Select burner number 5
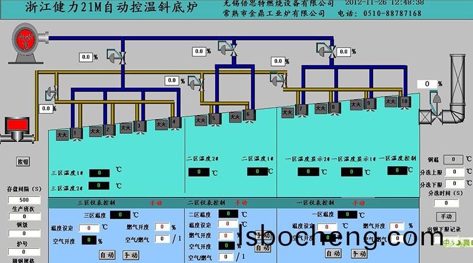Image resolution: width=473 pixels, height=263 pixels. 215,119
